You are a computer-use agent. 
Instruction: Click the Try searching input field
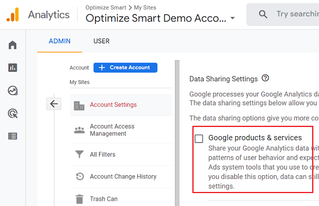tap(283, 14)
